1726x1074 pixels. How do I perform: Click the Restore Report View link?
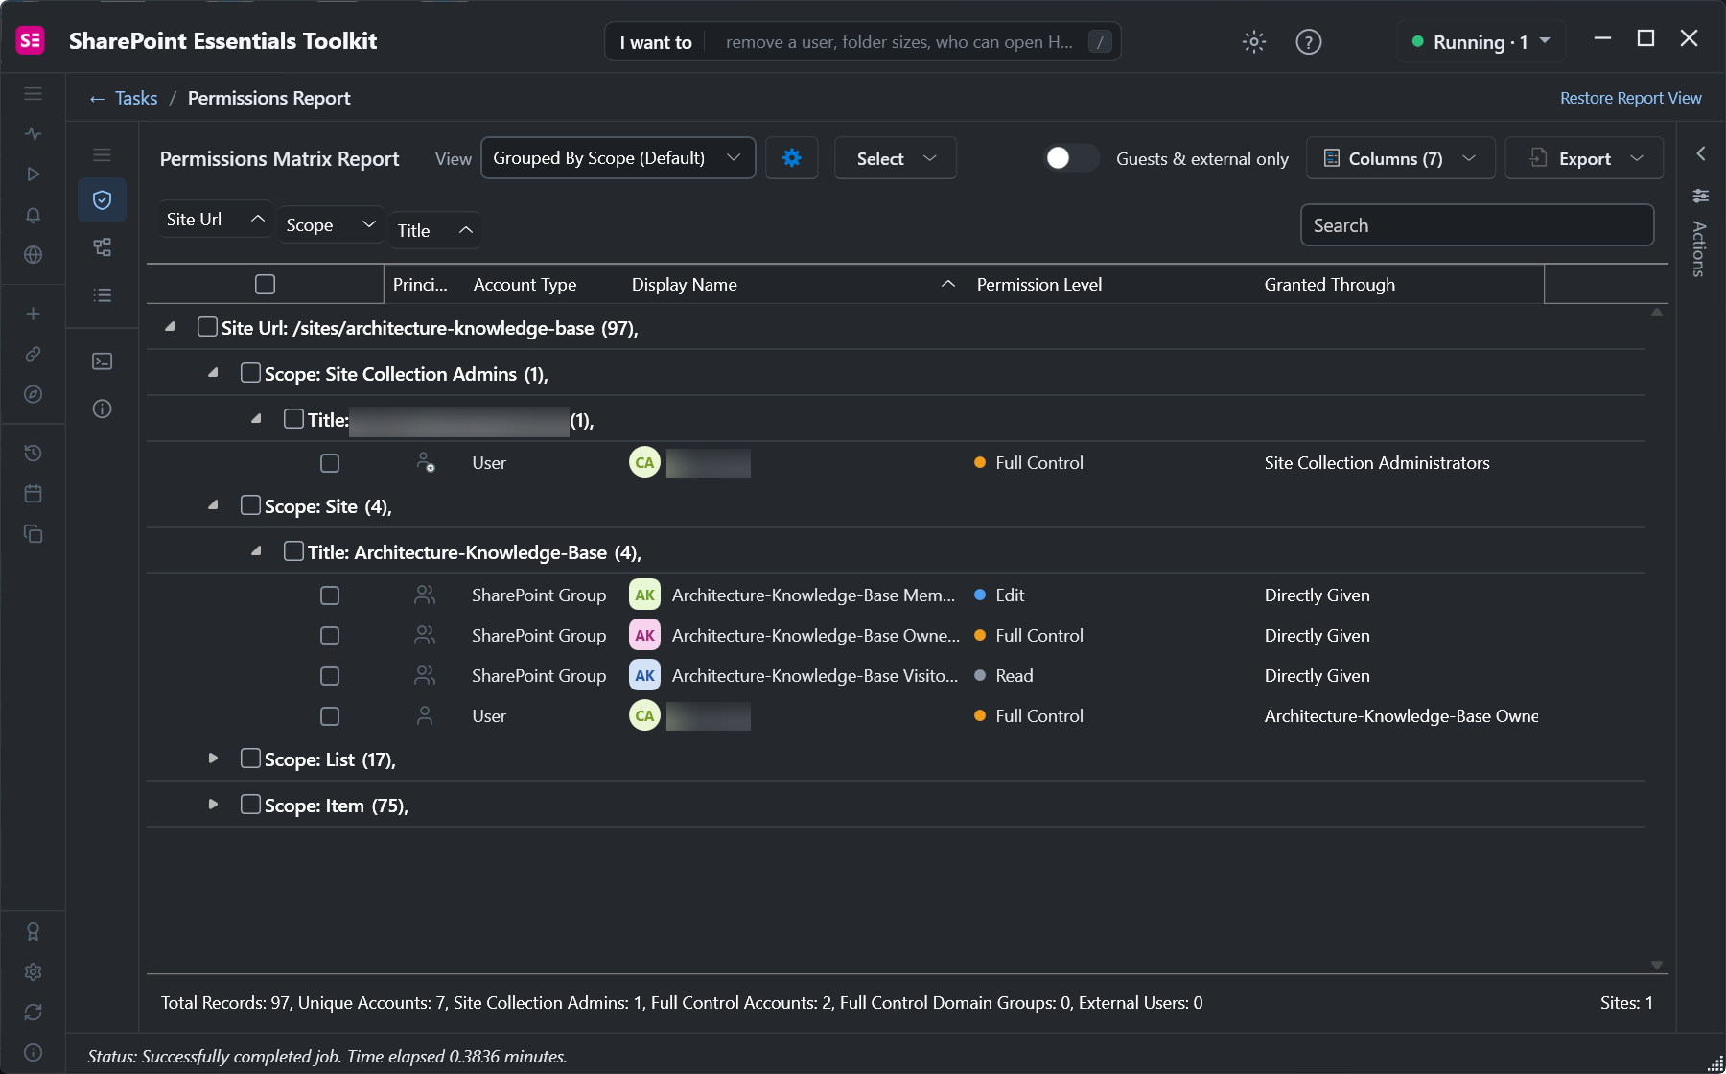pos(1630,98)
